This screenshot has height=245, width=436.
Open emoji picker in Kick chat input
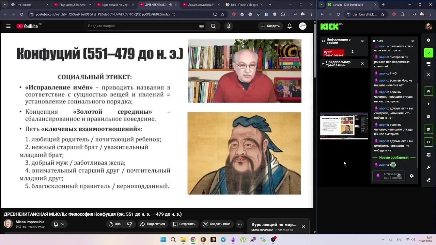click(399, 176)
